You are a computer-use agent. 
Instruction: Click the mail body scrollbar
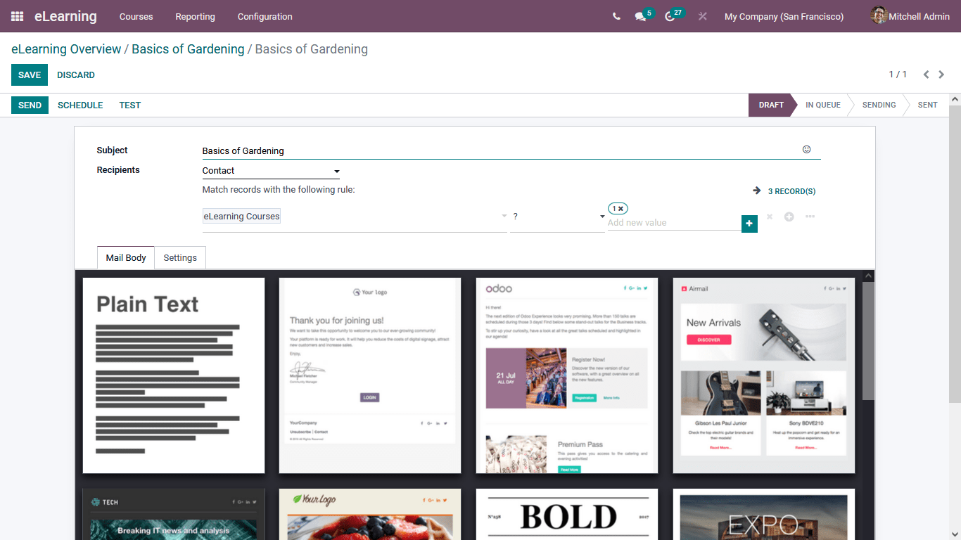[x=868, y=337]
